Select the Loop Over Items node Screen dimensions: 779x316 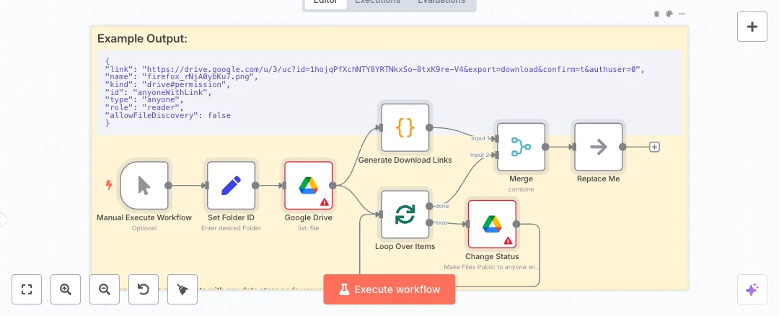(405, 214)
